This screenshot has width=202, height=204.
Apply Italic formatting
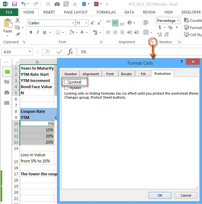pos(38,32)
